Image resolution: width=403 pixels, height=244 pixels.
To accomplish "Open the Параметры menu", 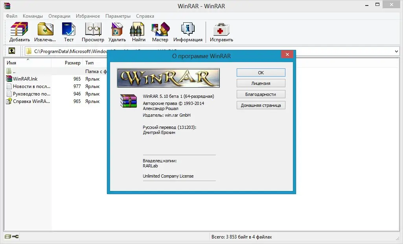I will coord(118,16).
